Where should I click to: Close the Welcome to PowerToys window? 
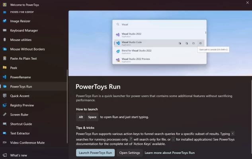(x=247, y=3)
